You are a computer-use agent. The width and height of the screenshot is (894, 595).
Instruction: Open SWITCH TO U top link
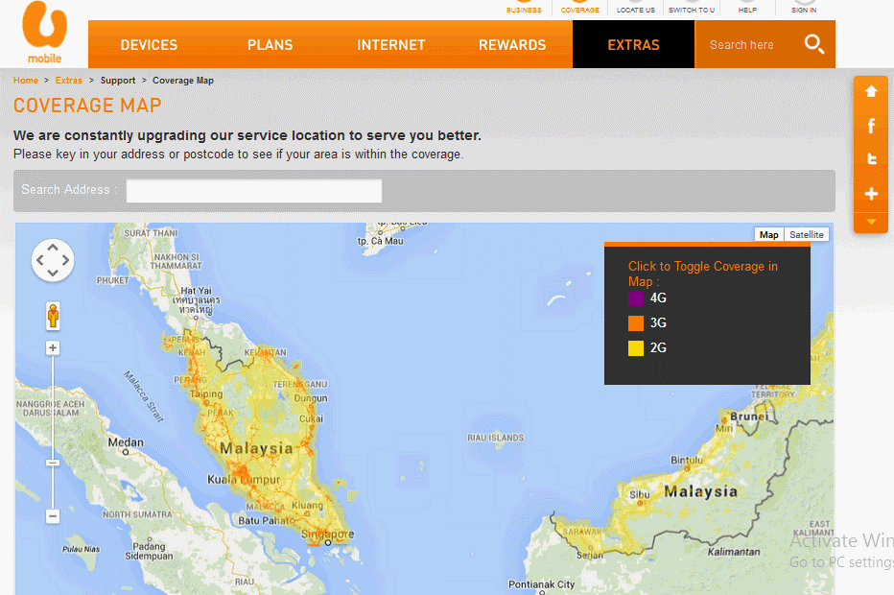pos(691,10)
